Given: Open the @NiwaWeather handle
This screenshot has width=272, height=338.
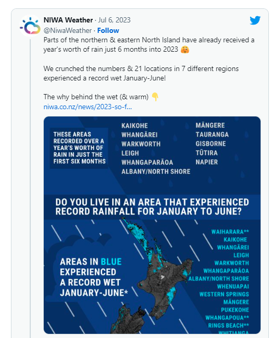Looking at the screenshot, I should 68,30.
